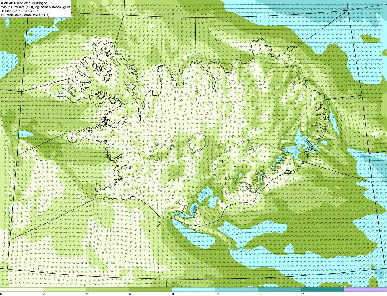The image size is (387, 296).
Task: Click the 14–16 m/s dark teal scale segment
Action: point(322,290)
